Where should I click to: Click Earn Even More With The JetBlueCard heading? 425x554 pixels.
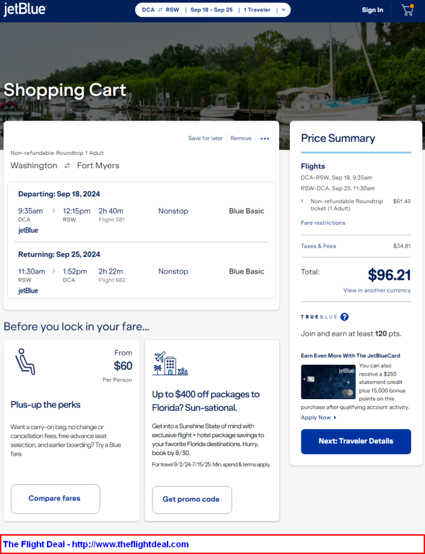[350, 356]
